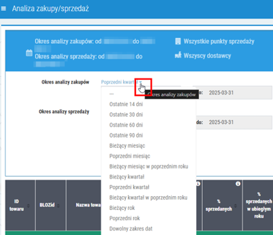The width and height of the screenshot is (273, 235).
Task: Select Ostatnie 14 dni option
Action: [126, 104]
